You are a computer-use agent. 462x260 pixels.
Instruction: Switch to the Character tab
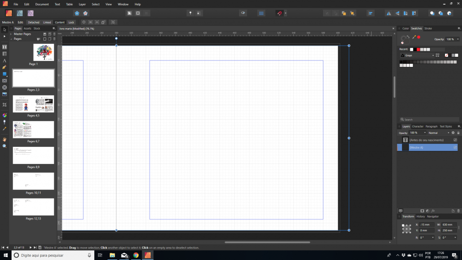(x=417, y=126)
